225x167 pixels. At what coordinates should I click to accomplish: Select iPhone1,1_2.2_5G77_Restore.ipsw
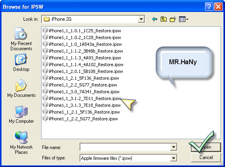coord(80,85)
